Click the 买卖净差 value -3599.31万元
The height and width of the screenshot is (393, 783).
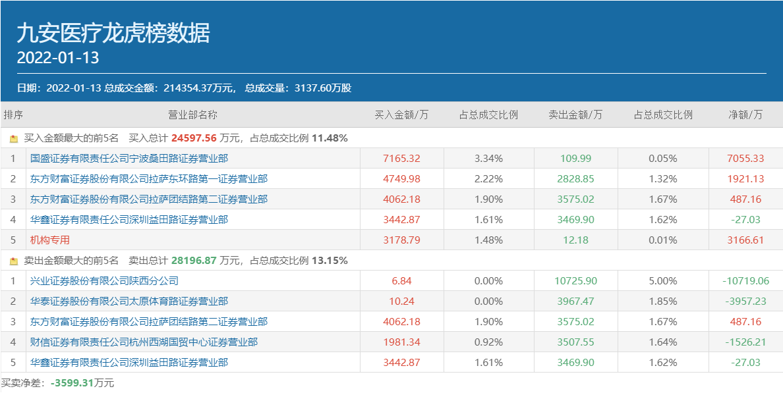click(82, 383)
